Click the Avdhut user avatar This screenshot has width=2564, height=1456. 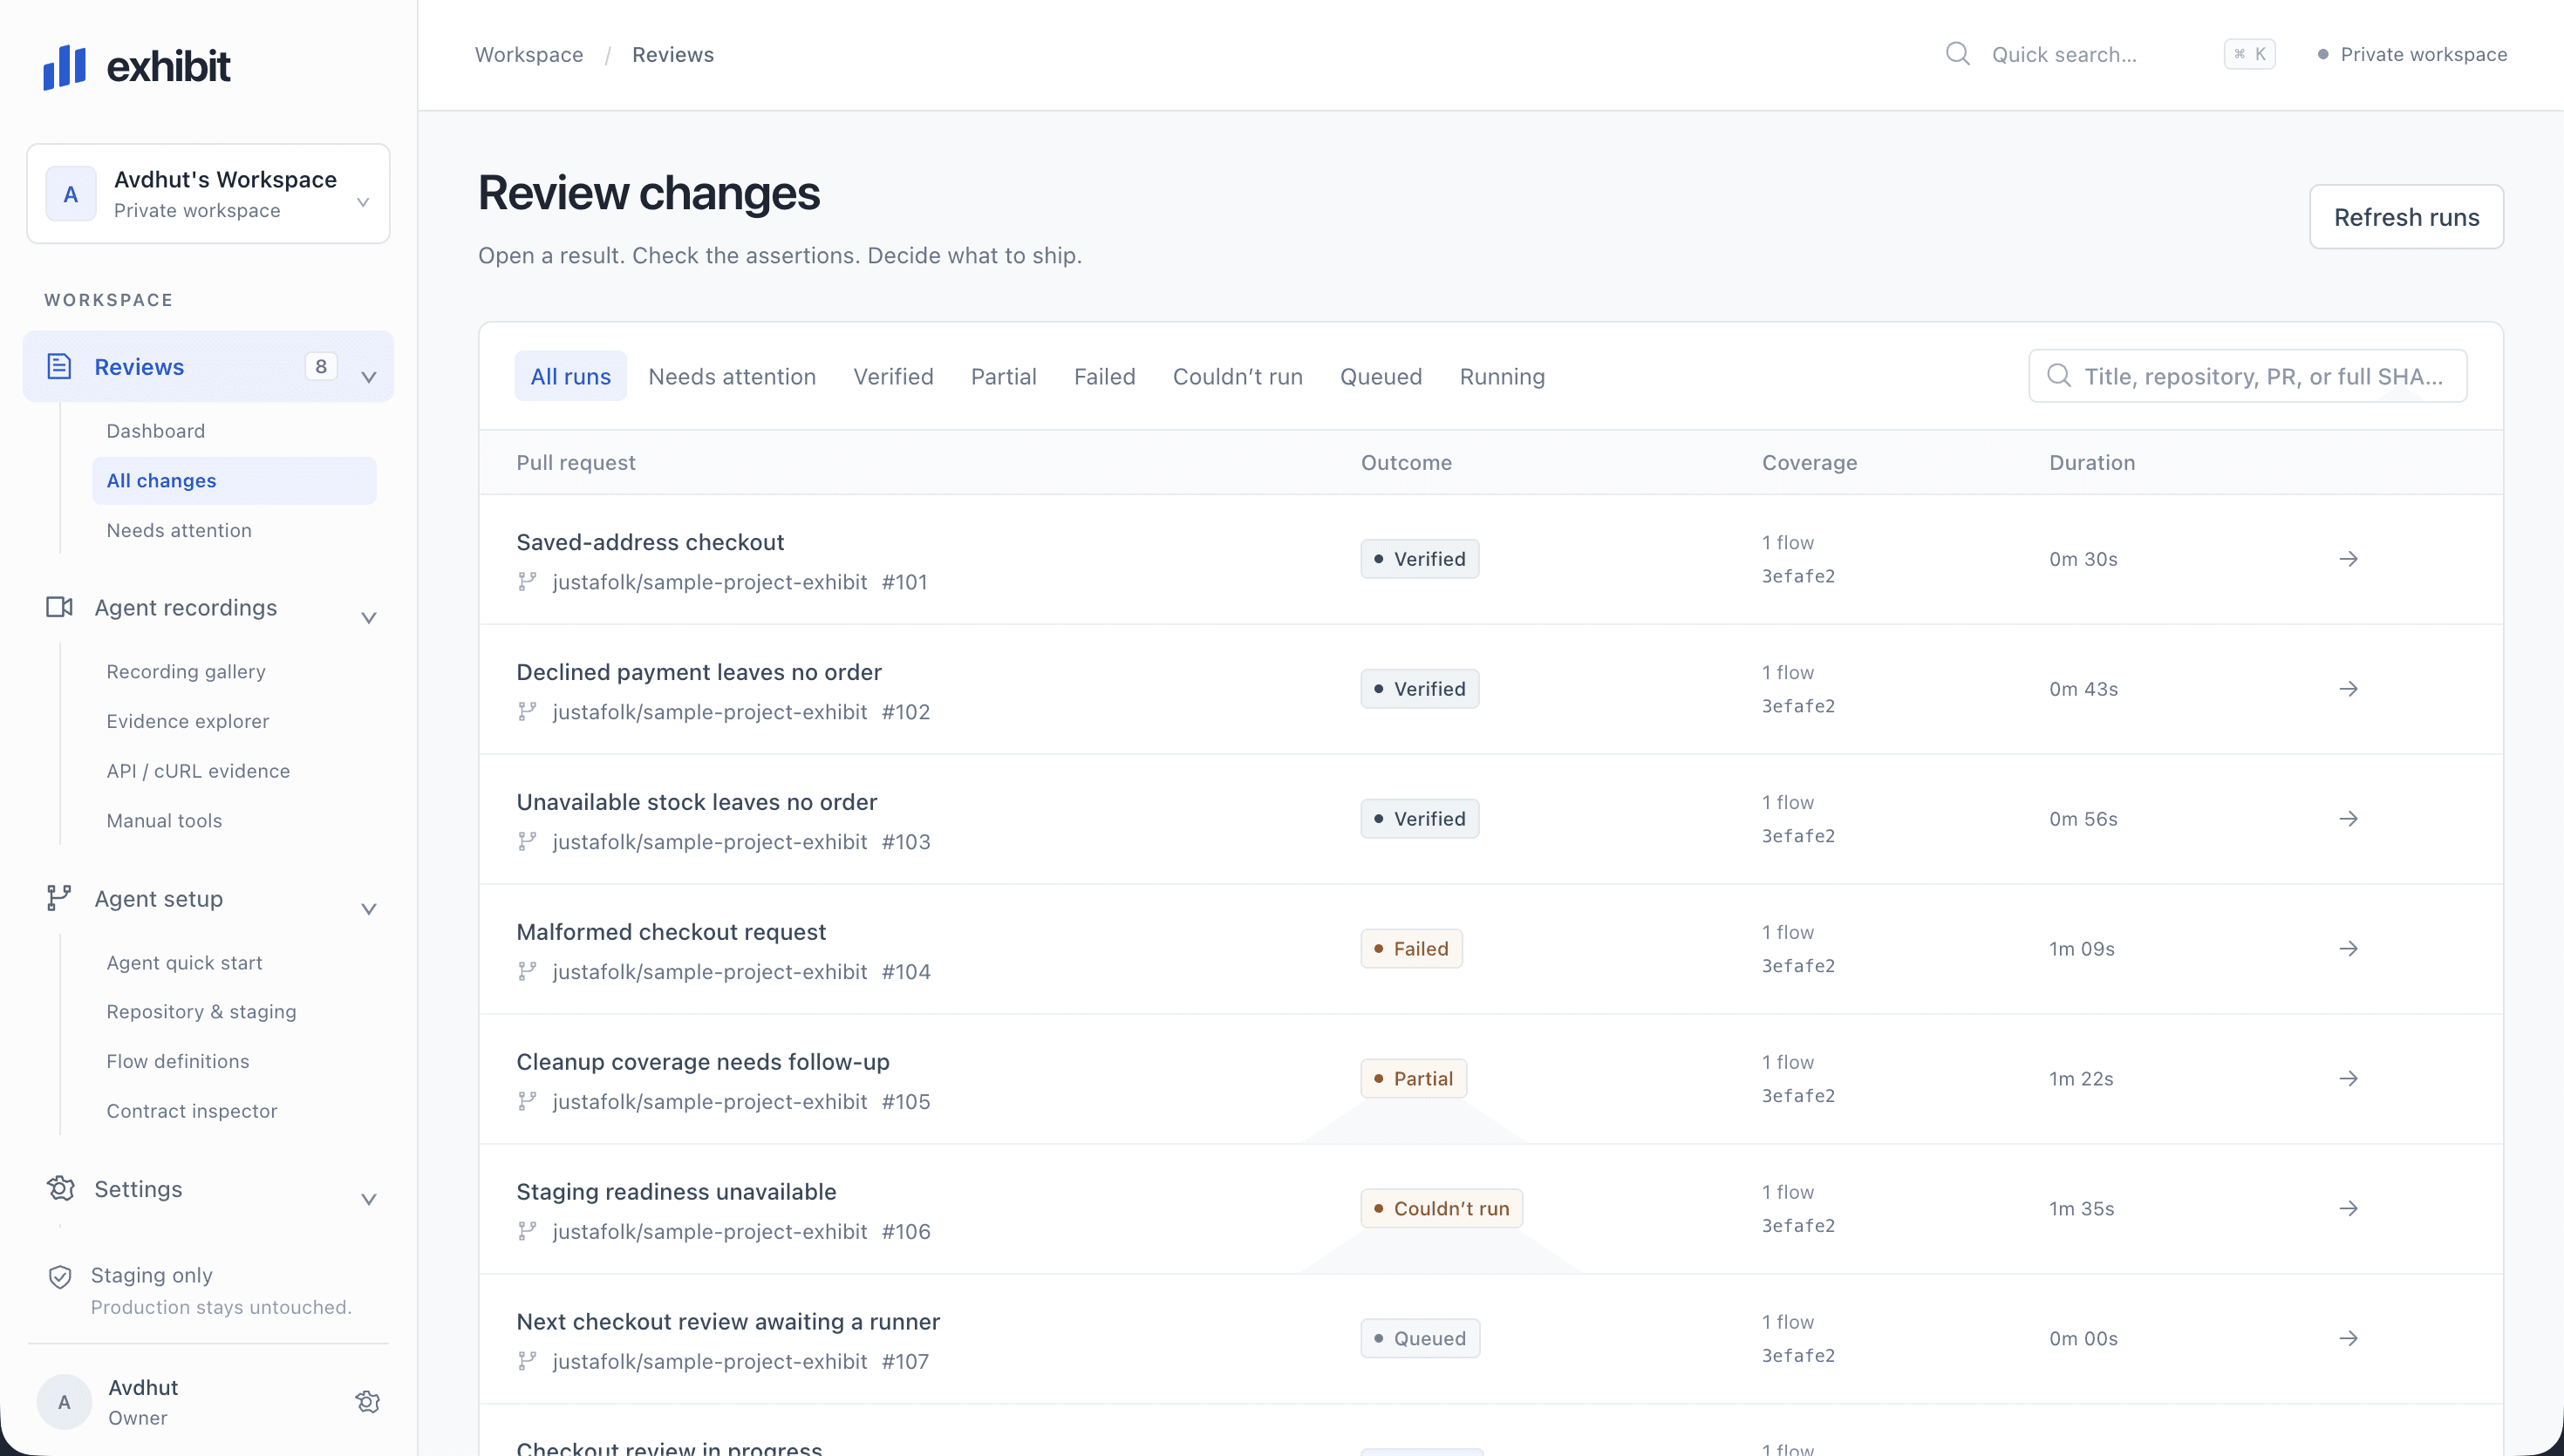(64, 1402)
